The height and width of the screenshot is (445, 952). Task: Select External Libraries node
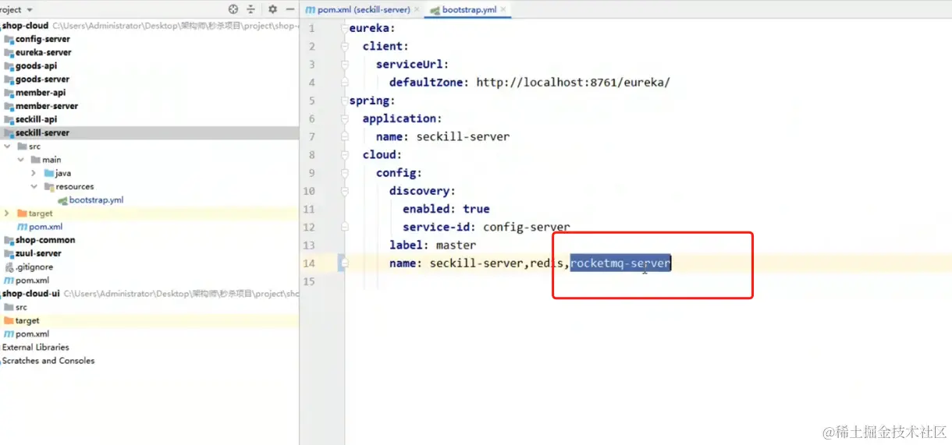[x=35, y=347]
